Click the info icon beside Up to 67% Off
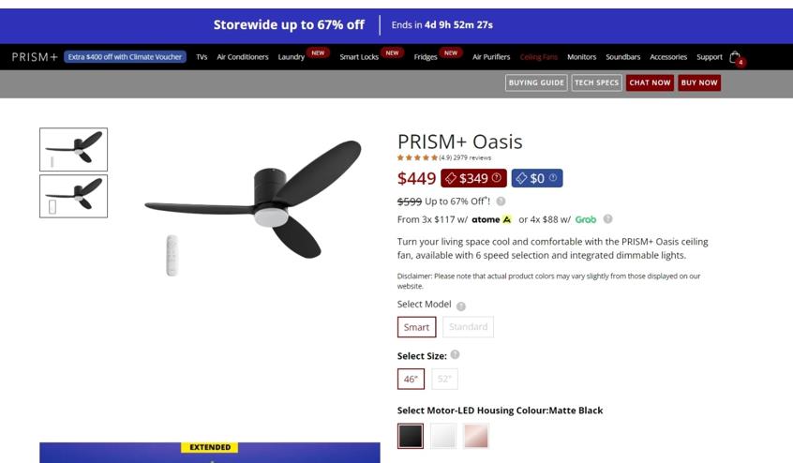Screen dimensions: 793x463 pos(501,202)
